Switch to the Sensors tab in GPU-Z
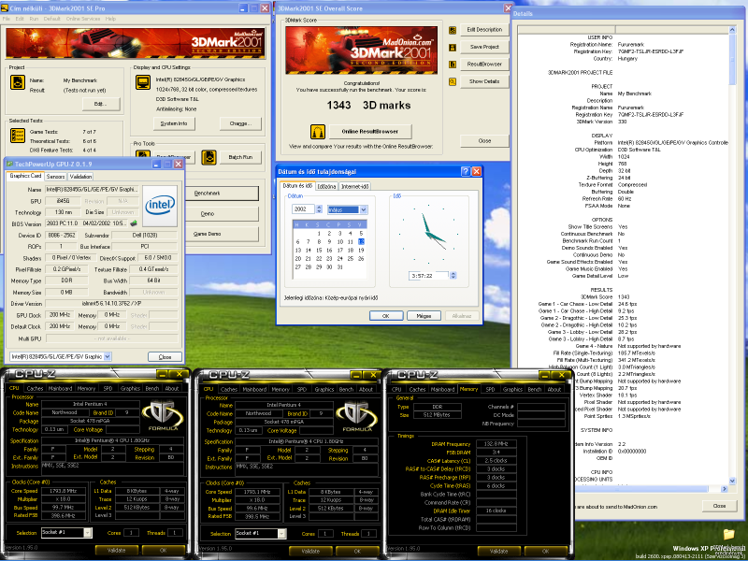This screenshot has width=748, height=561. [55, 177]
